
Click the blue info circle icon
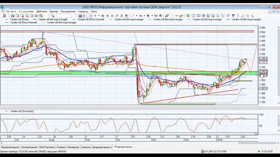pyautogui.click(x=228, y=16)
